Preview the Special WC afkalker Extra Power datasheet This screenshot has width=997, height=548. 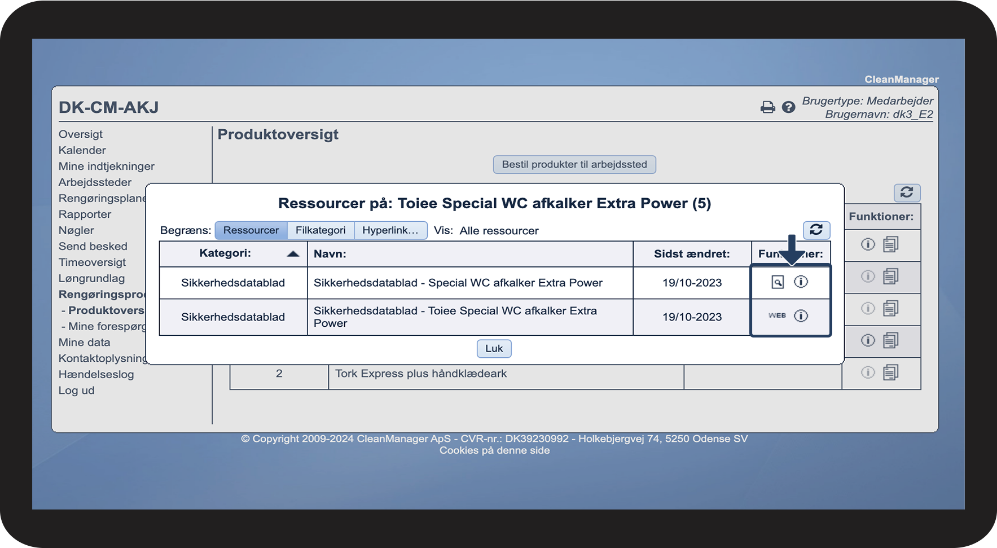pyautogui.click(x=778, y=282)
